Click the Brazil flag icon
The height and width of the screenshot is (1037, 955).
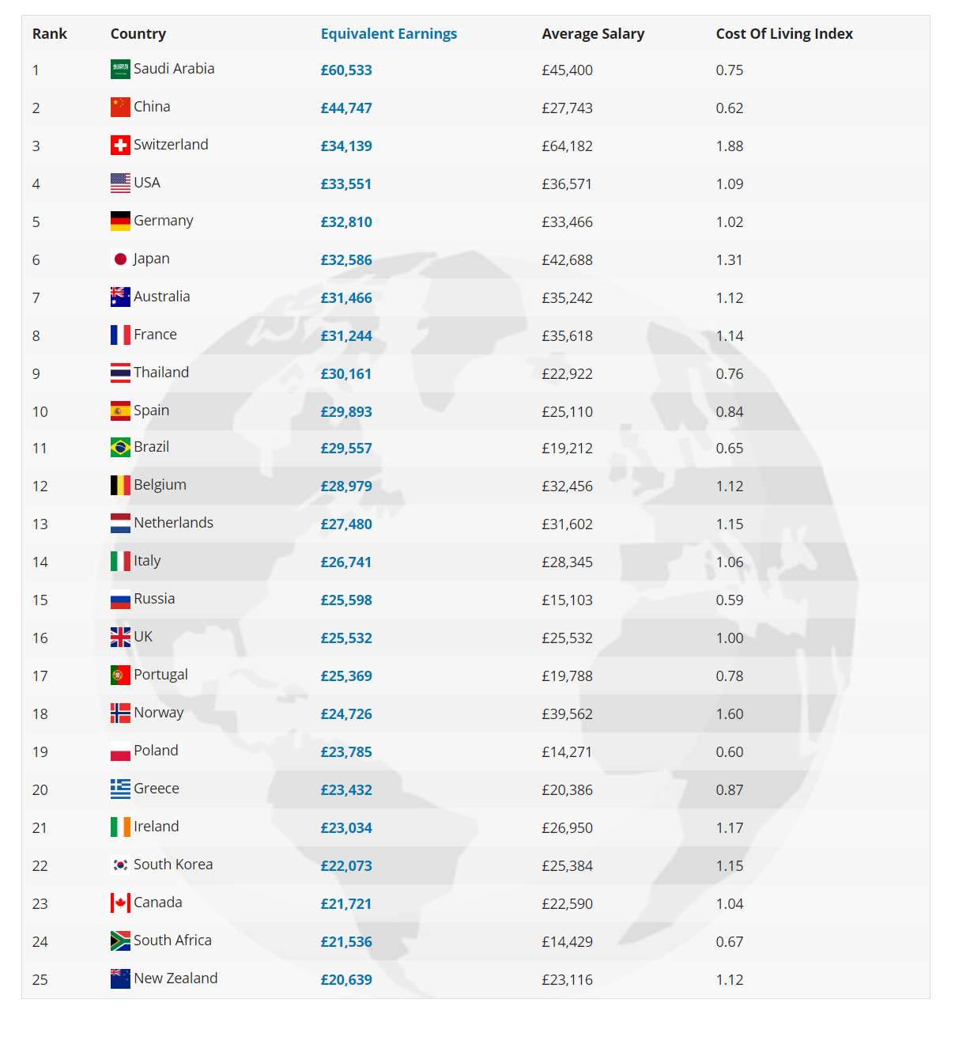click(120, 448)
